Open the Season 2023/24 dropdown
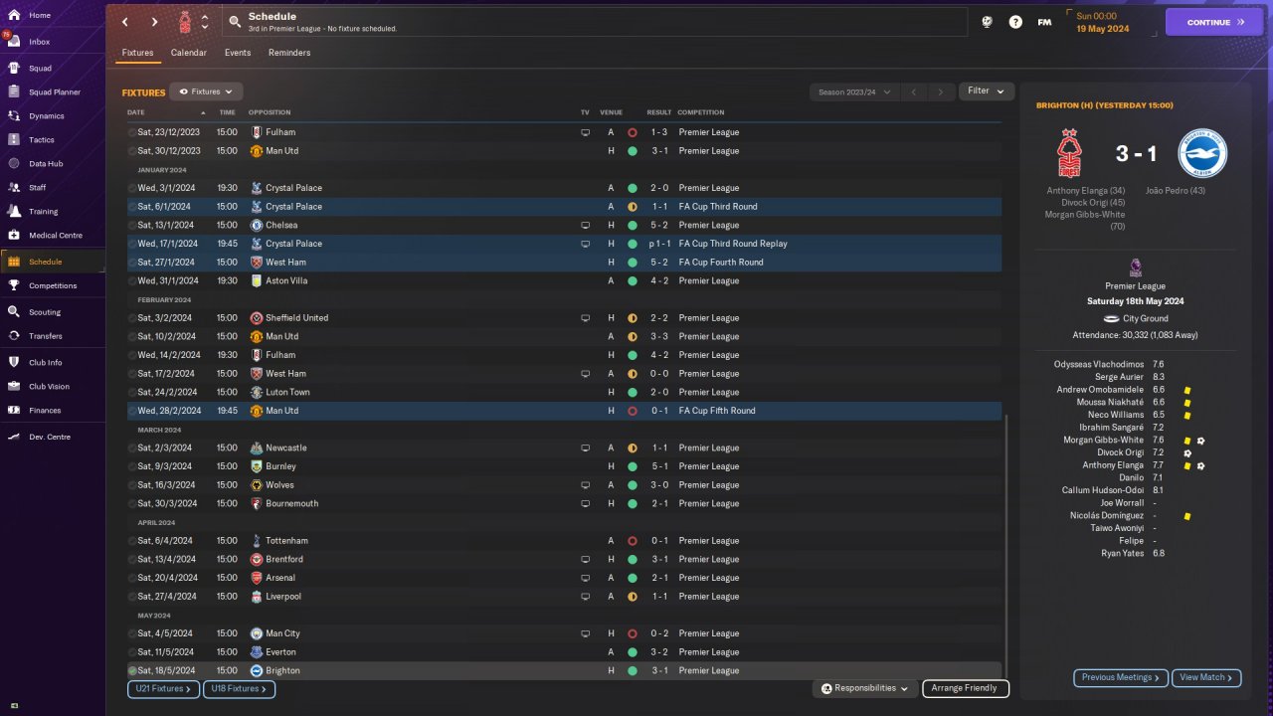The height and width of the screenshot is (716, 1273). pos(854,91)
